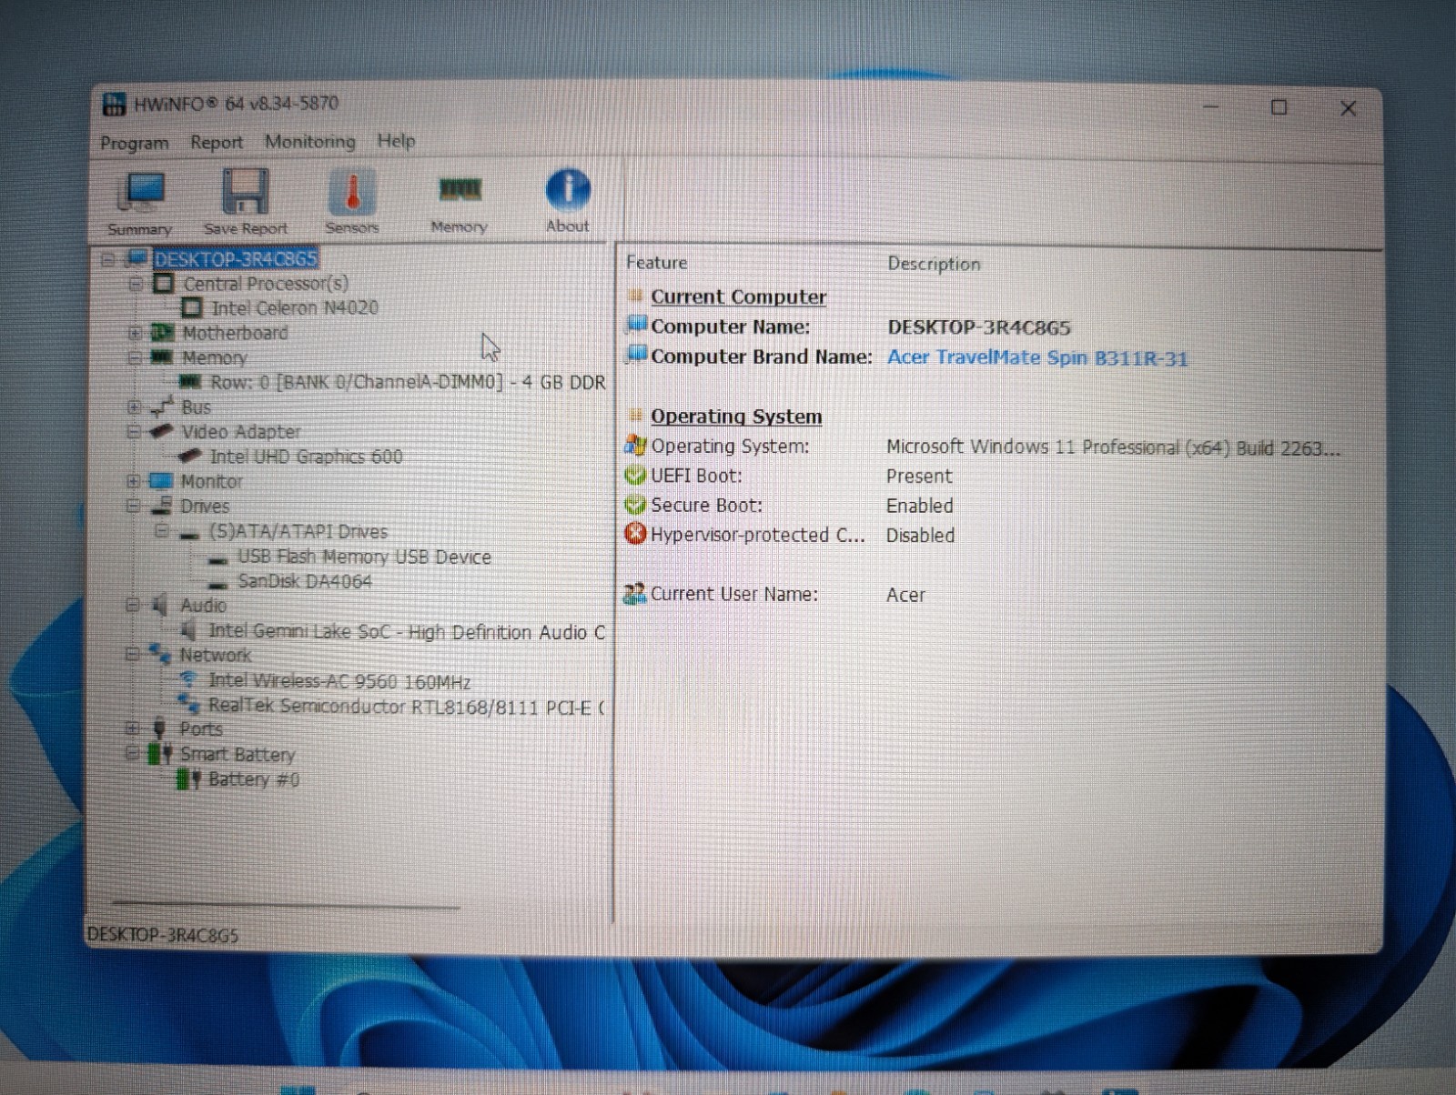The height and width of the screenshot is (1095, 1456).
Task: Open the Monitoring menu
Action: pyautogui.click(x=310, y=141)
